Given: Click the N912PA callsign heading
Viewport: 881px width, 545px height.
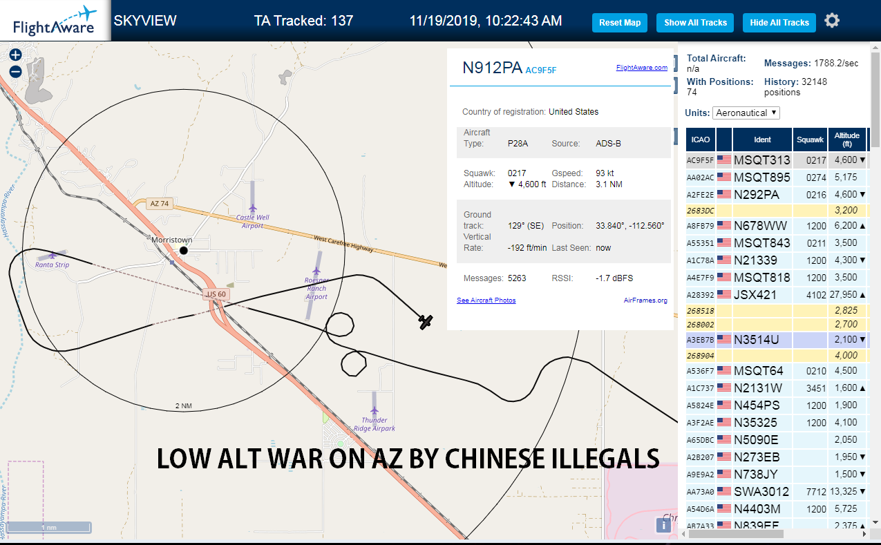Looking at the screenshot, I should coord(492,68).
